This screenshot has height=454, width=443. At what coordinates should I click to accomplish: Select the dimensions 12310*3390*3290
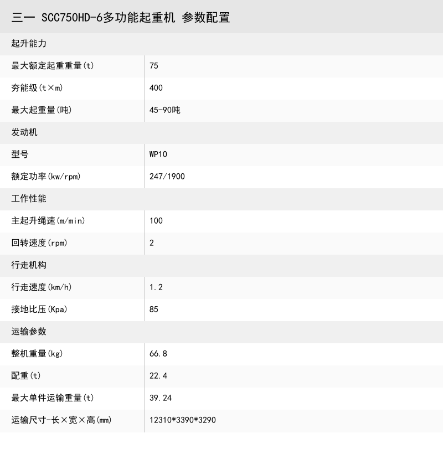183,420
